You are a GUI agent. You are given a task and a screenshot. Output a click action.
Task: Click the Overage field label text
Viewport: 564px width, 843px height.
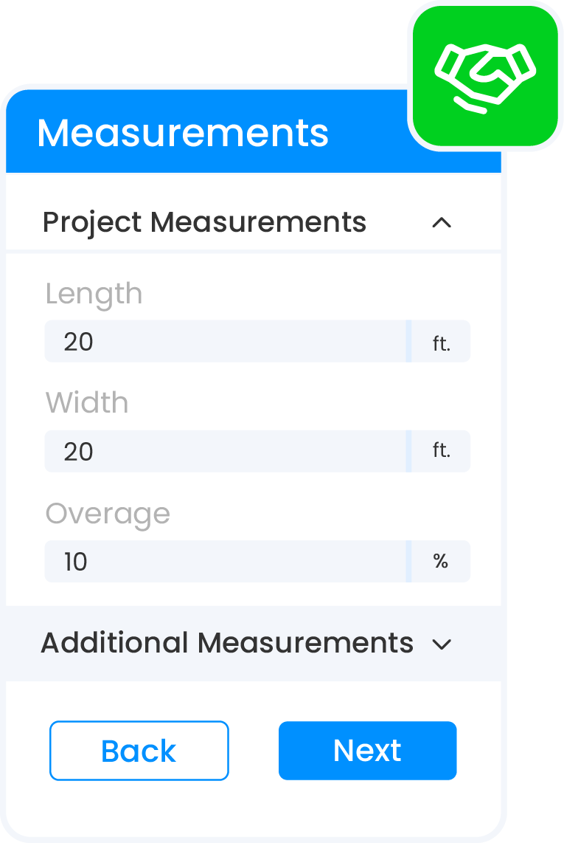(108, 514)
